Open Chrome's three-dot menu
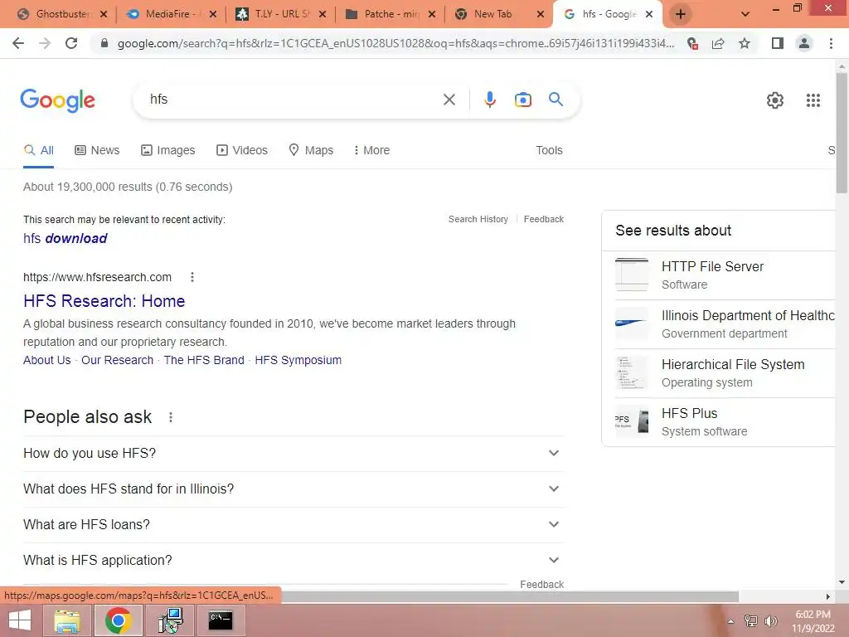Image resolution: width=849 pixels, height=637 pixels. [831, 43]
